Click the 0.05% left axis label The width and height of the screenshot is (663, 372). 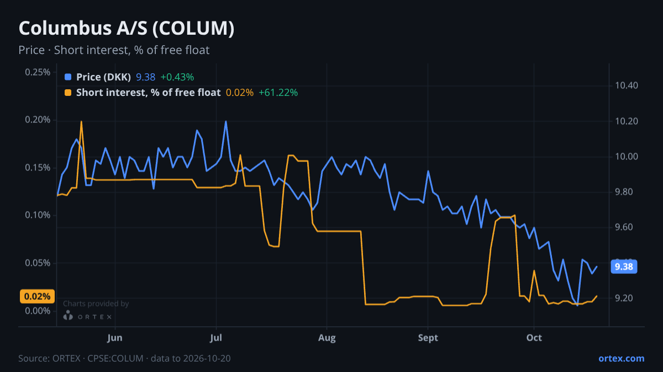38,263
